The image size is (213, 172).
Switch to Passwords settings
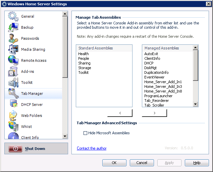pyautogui.click(x=30, y=38)
